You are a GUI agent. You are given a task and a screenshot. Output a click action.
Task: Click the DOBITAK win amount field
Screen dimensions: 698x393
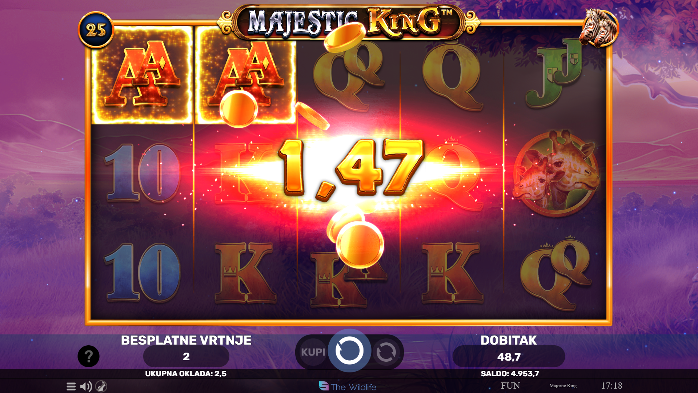(x=509, y=357)
